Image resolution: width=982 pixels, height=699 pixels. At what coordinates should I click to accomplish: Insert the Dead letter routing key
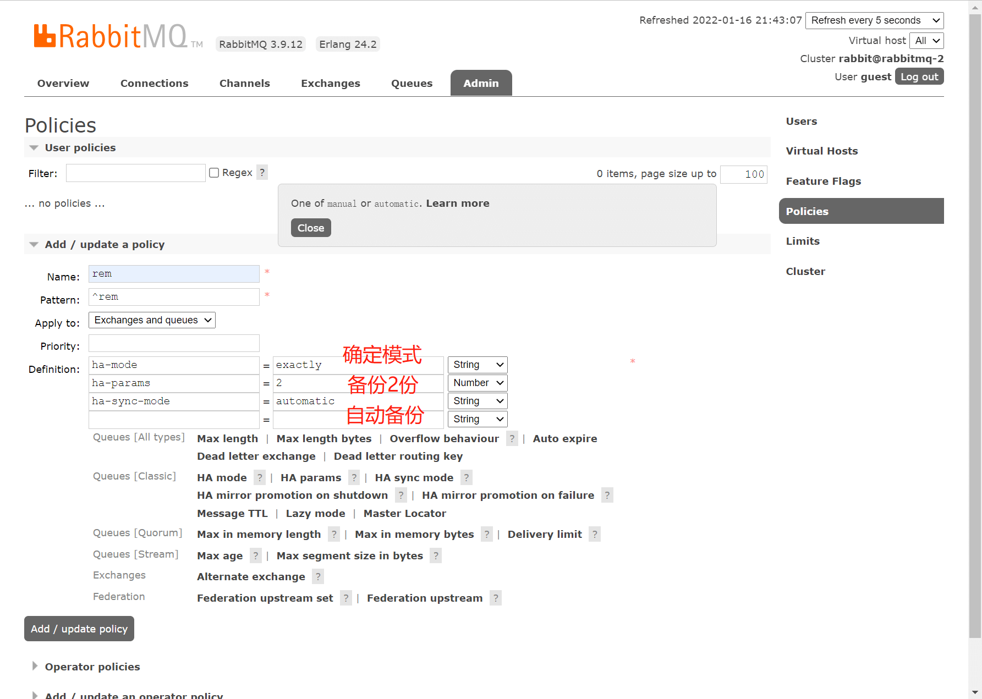click(398, 456)
